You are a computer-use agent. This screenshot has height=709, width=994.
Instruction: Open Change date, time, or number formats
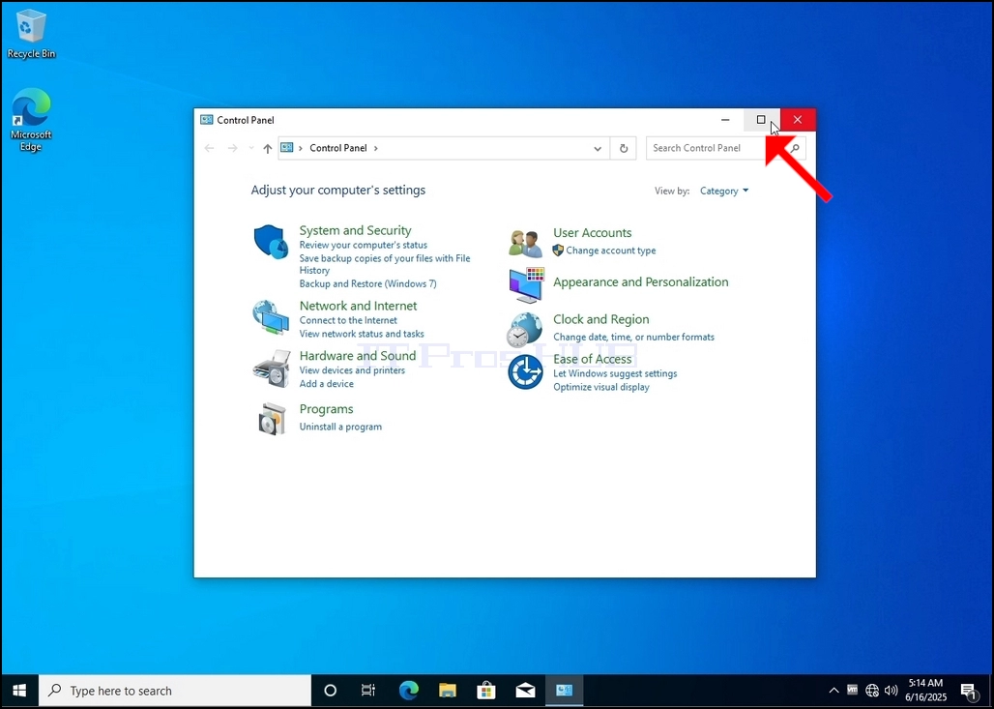(633, 337)
